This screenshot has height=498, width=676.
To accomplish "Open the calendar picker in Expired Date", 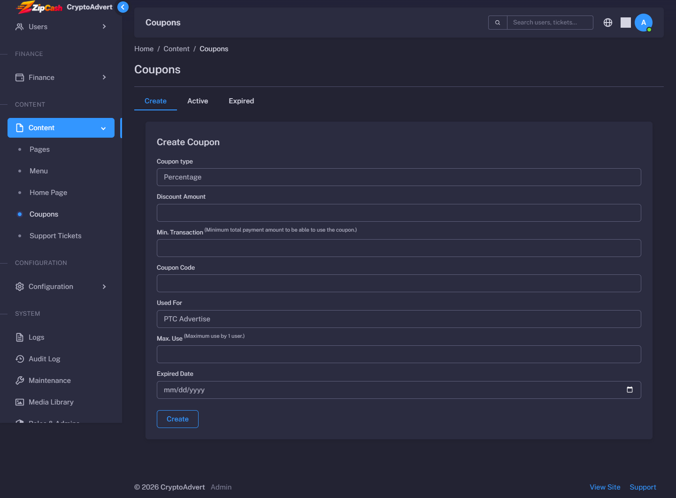I will 630,390.
